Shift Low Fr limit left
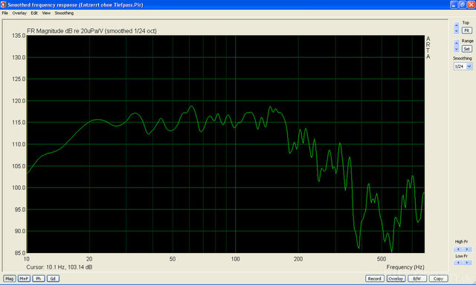Screen dimensions: 476x285 (458, 263)
